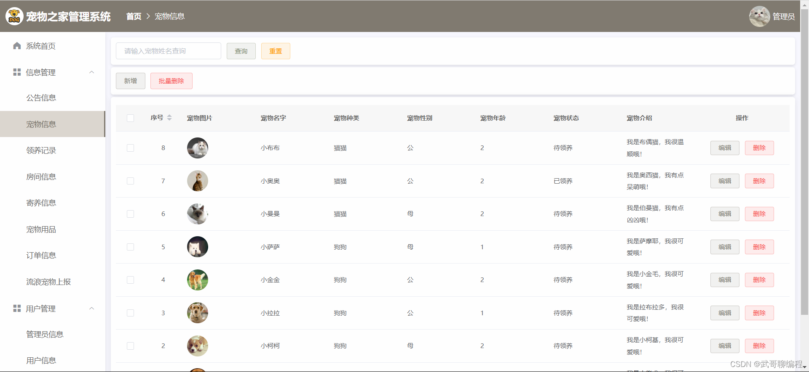Click the grid icon beside 用户管理

click(17, 309)
